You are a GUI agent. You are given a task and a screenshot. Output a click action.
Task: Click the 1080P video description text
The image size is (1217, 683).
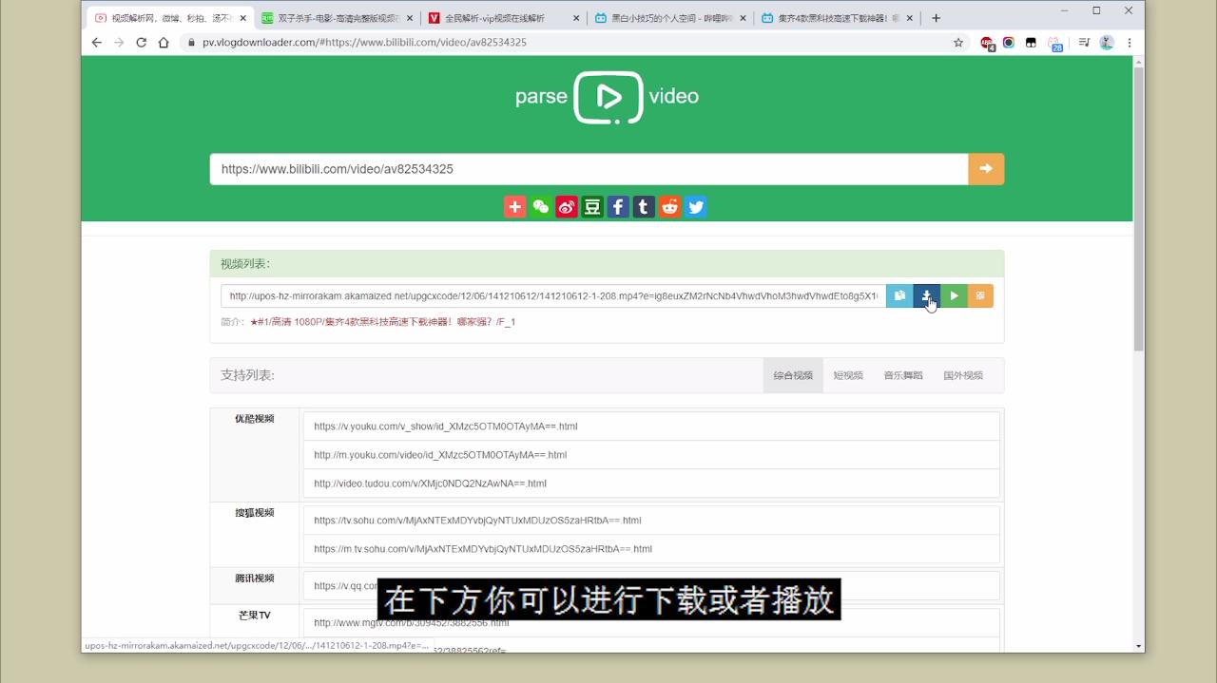tap(382, 322)
